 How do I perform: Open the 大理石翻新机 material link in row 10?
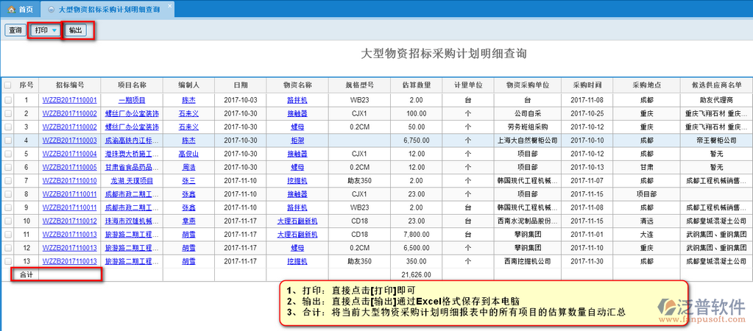click(297, 221)
